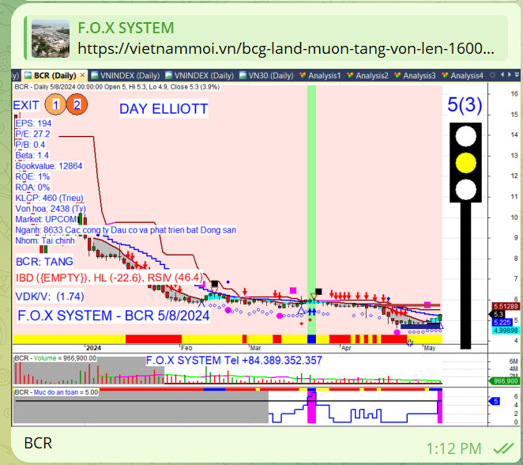
Task: Click the Muc do an toan pane label
Action: point(56,392)
